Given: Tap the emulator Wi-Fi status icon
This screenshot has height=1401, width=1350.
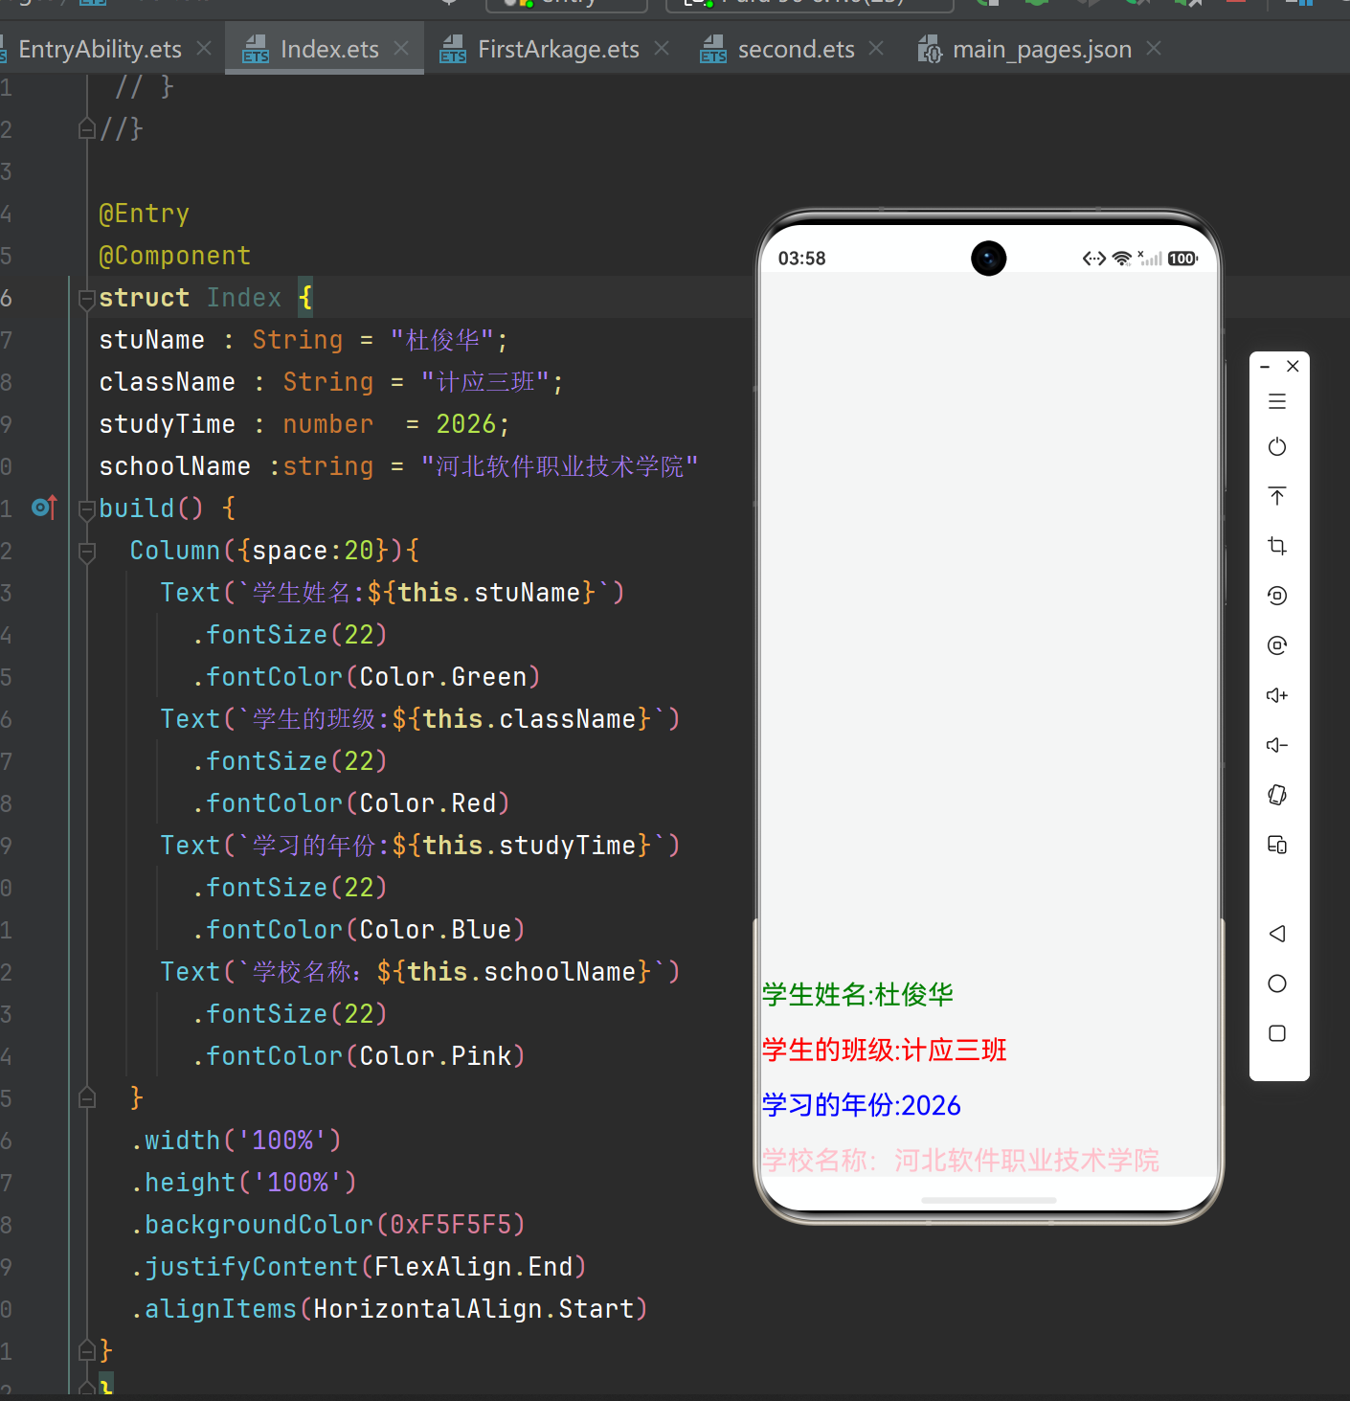Looking at the screenshot, I should [1121, 259].
